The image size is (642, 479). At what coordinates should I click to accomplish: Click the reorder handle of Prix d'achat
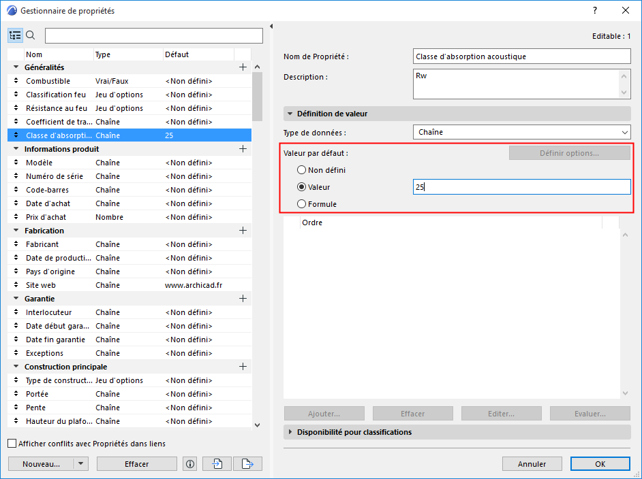tap(16, 217)
